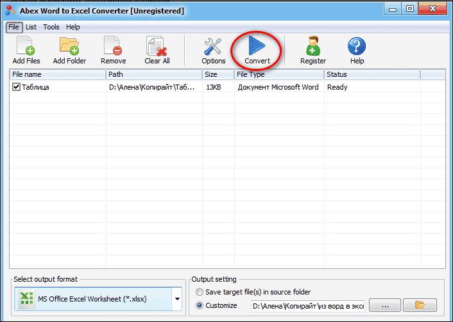Click the Add Files toolbar icon
The image size is (453, 322).
pos(26,46)
